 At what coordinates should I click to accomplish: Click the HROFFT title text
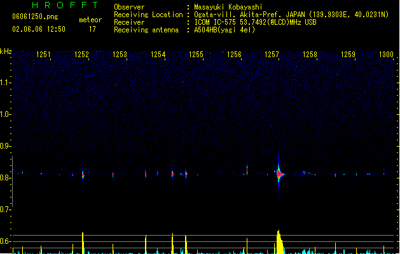(x=66, y=5)
